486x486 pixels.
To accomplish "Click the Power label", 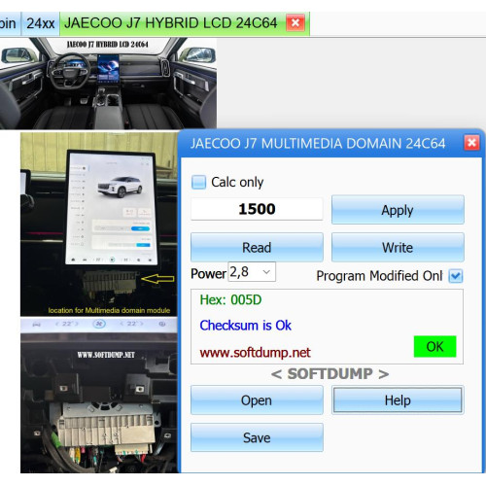I will pyautogui.click(x=208, y=274).
